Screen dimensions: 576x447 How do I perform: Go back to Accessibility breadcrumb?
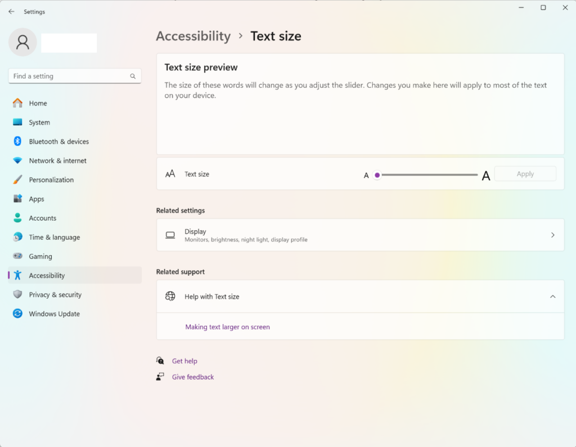(x=193, y=36)
